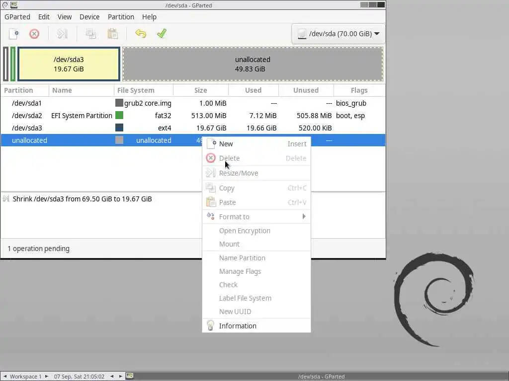Image resolution: width=509 pixels, height=381 pixels.
Task: Sort by the Partition column header
Action: (25, 90)
